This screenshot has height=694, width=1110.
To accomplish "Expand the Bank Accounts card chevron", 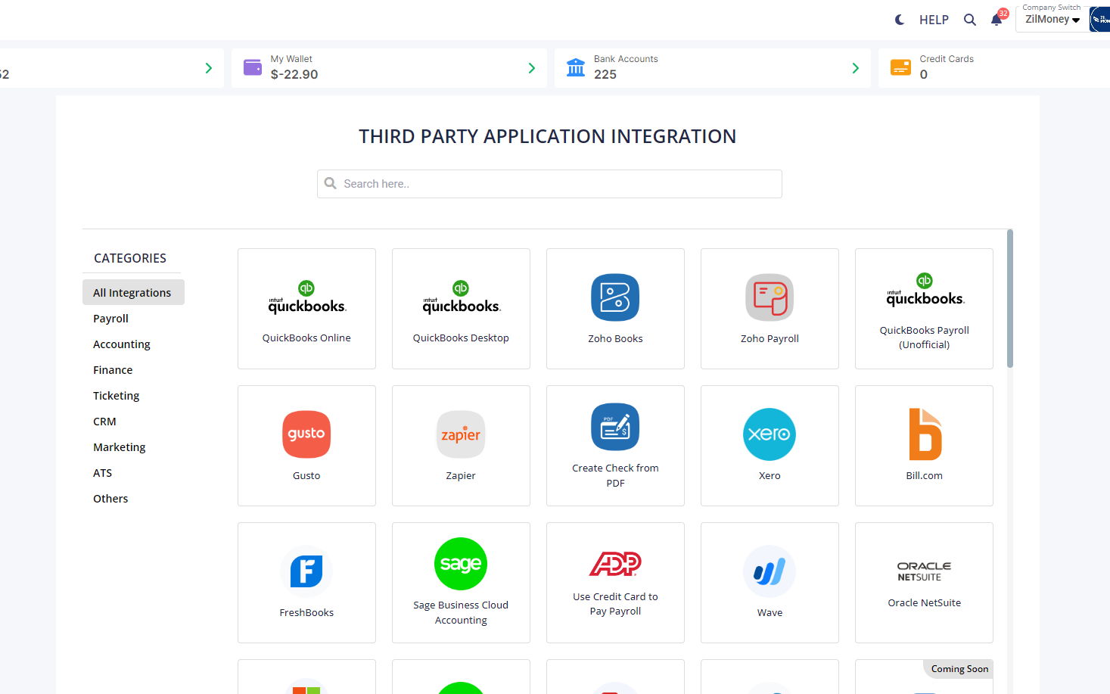I will pyautogui.click(x=855, y=68).
